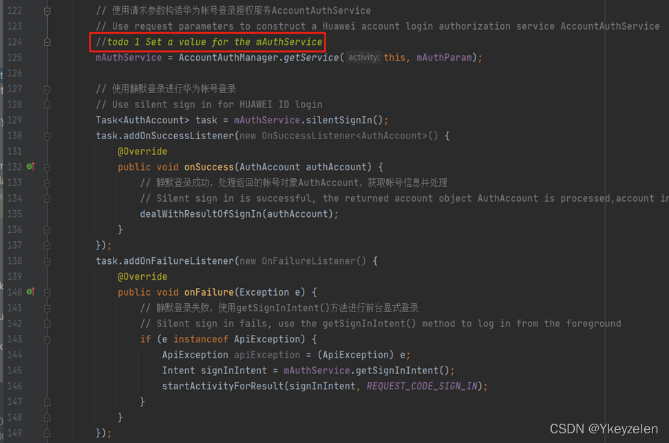Click line number 146 in the gutter
Viewport: 669px width, 443px height.
[x=14, y=387]
